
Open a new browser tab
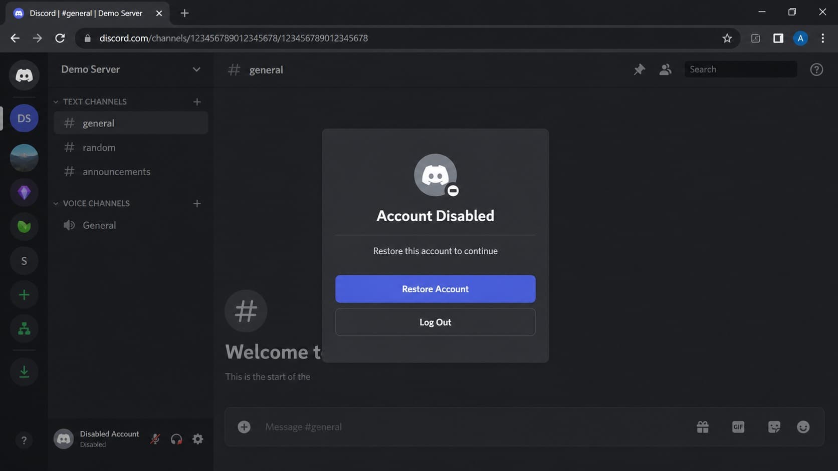click(x=184, y=13)
